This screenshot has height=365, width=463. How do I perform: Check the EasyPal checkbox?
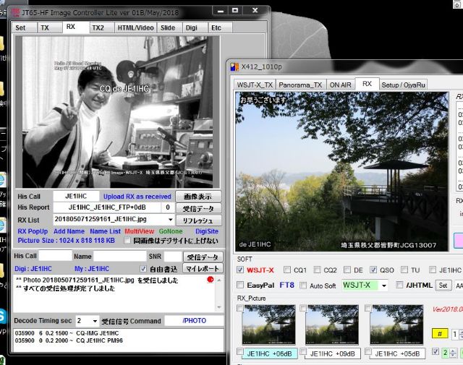pos(241,285)
